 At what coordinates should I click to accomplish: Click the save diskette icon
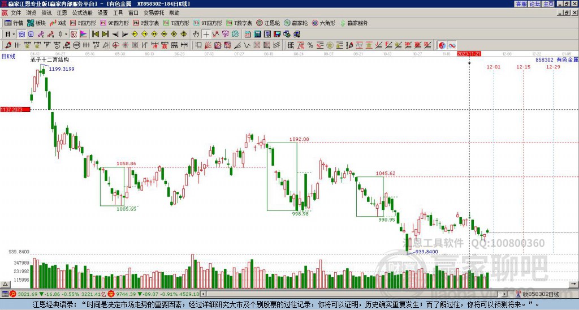point(277,35)
